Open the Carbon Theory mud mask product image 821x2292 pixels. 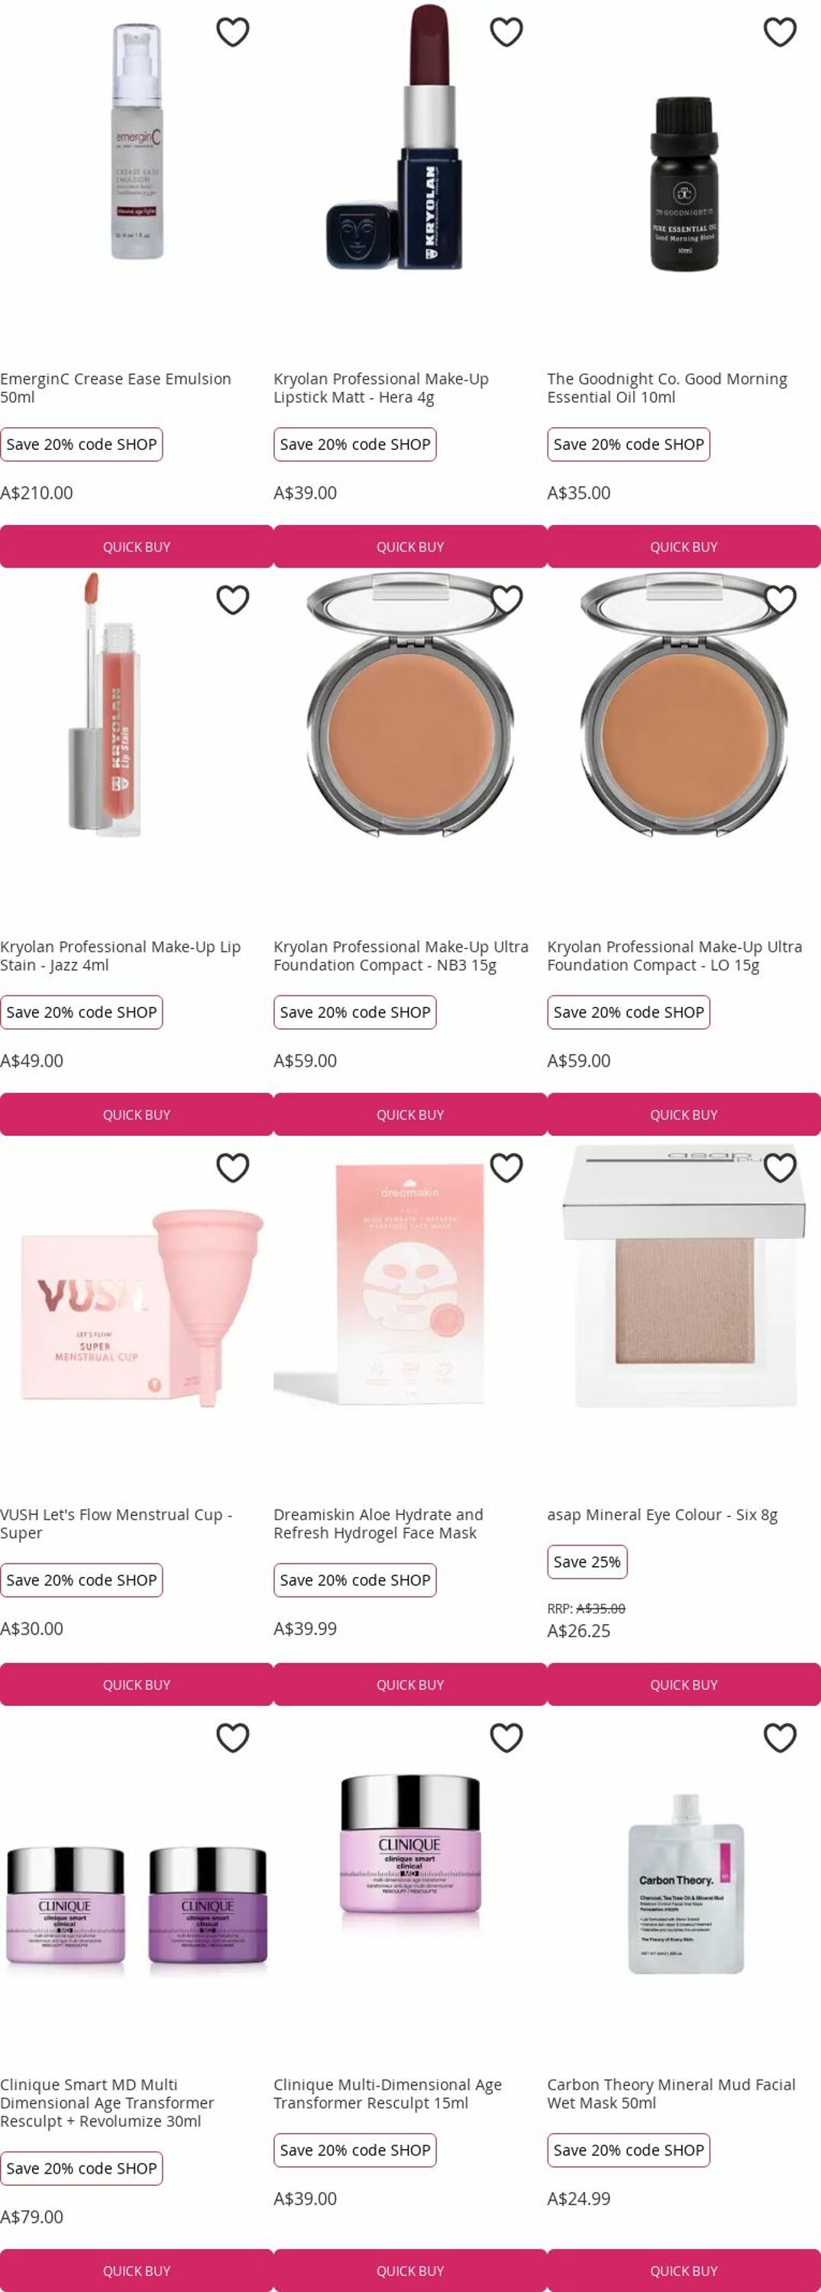pyautogui.click(x=684, y=1883)
